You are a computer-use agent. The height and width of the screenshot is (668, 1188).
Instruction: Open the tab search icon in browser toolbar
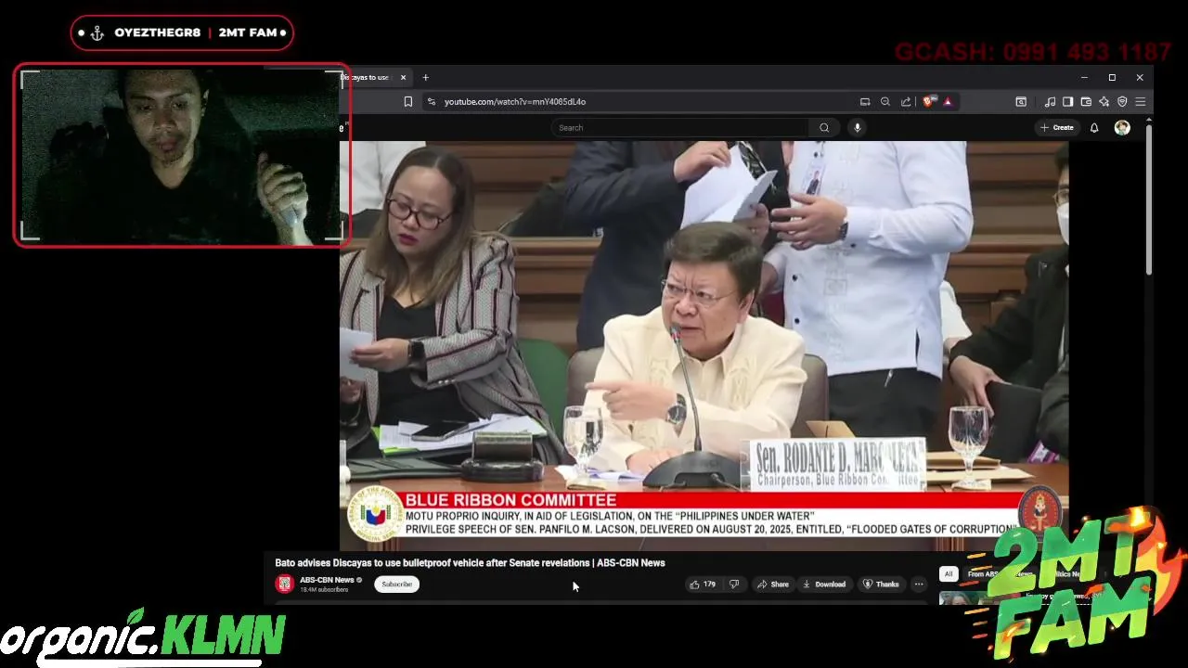coord(1021,102)
